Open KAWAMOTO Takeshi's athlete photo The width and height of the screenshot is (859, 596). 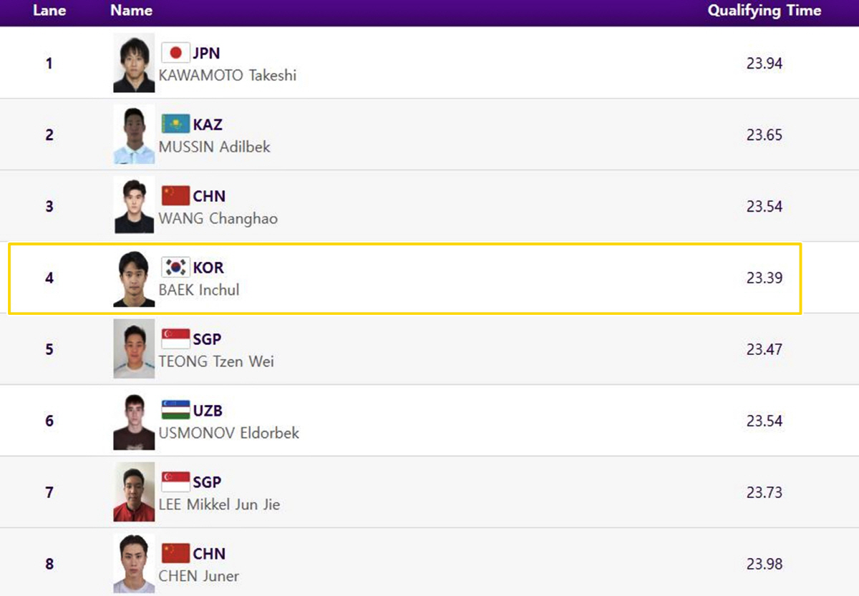(x=134, y=63)
